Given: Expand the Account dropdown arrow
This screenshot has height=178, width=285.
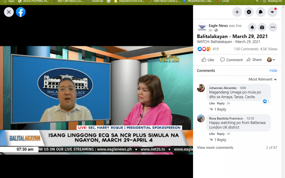Looking at the screenshot, I should [272, 12].
